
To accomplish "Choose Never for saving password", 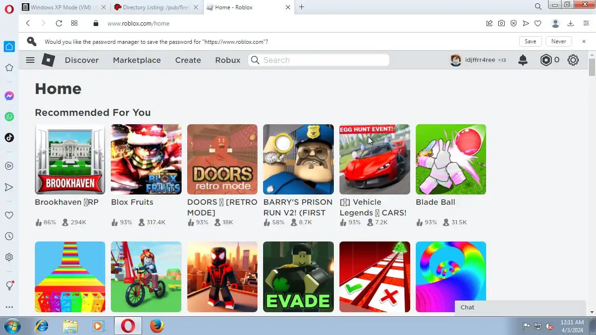I will pyautogui.click(x=559, y=41).
